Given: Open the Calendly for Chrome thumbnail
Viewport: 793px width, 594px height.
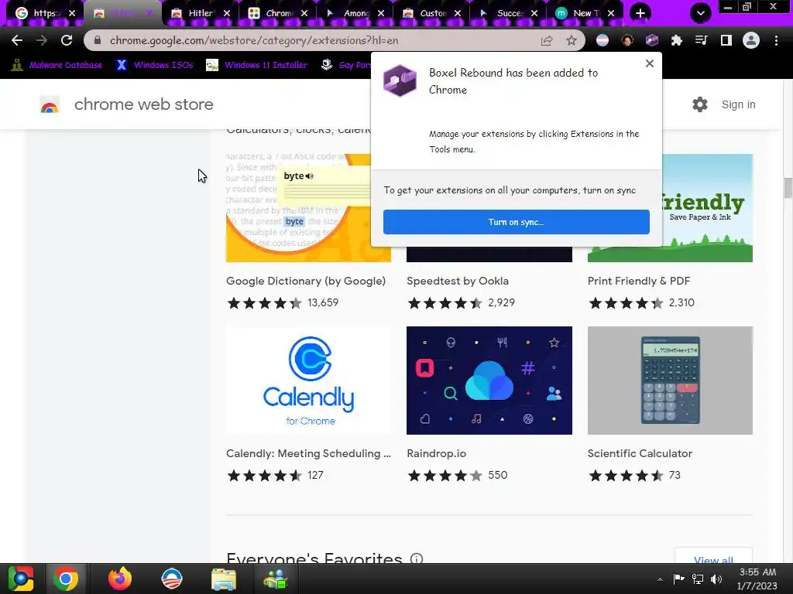Looking at the screenshot, I should click(x=308, y=381).
